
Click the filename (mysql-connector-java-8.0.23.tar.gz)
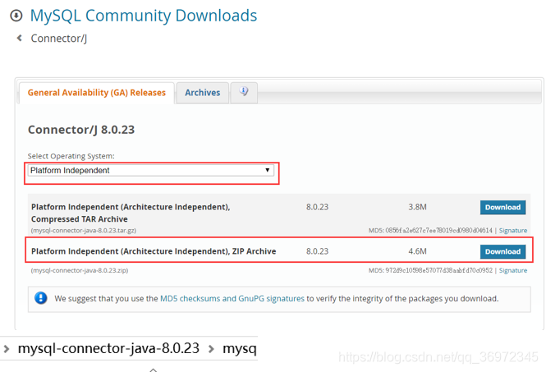click(x=84, y=231)
